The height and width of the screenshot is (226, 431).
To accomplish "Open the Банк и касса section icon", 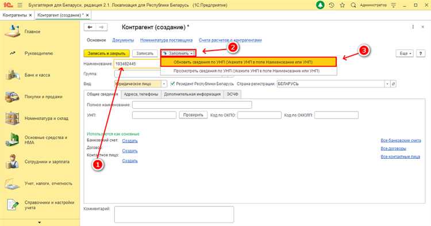I will click(13, 75).
